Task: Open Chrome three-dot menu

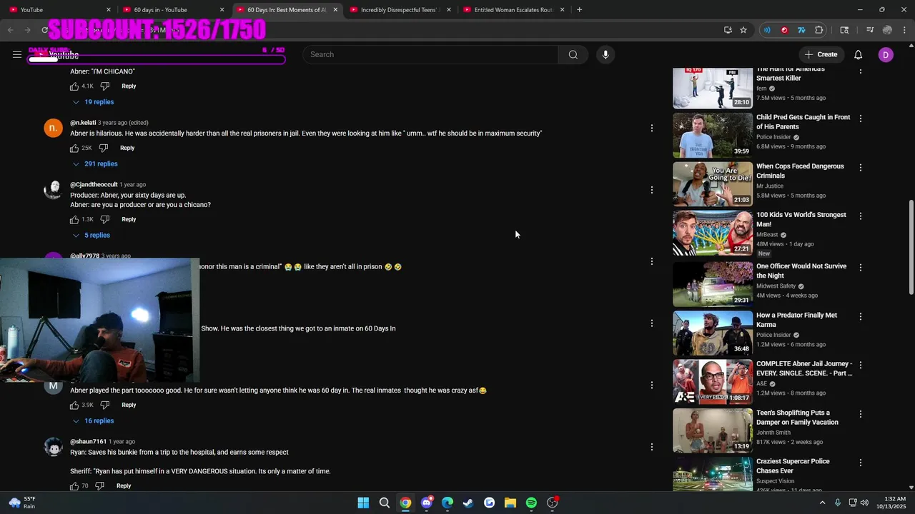Action: coord(904,30)
